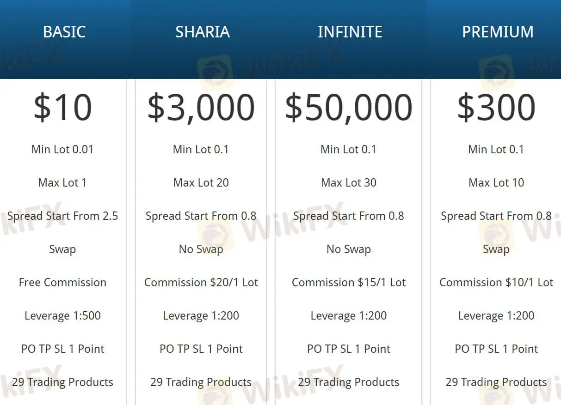
Task: Select Max Lot 10 entry
Action: 496,183
